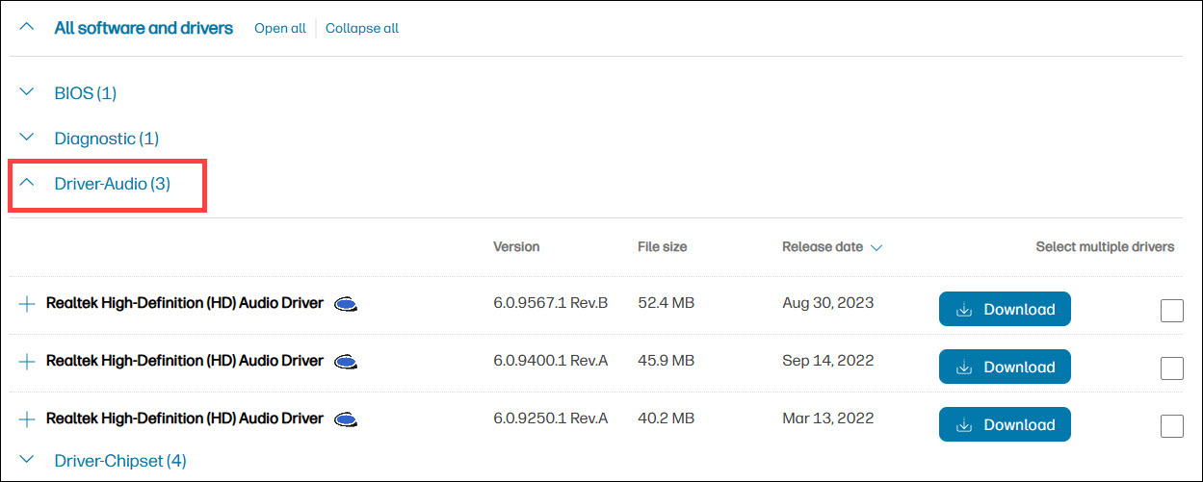This screenshot has width=1203, height=482.
Task: Click the Open all link
Action: pyautogui.click(x=279, y=29)
